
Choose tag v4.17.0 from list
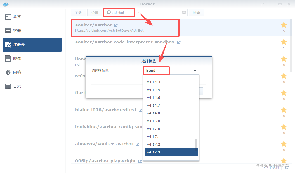click(171, 129)
